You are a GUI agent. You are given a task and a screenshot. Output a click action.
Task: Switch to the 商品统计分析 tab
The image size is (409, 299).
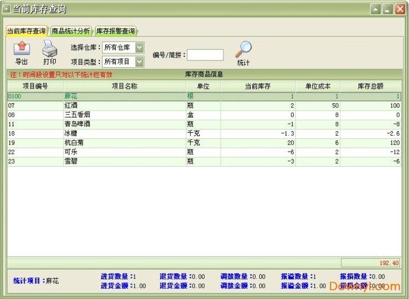pyautogui.click(x=71, y=31)
